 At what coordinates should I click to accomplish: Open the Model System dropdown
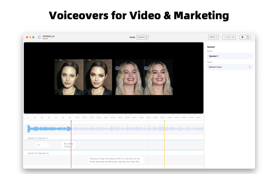[x=142, y=37]
